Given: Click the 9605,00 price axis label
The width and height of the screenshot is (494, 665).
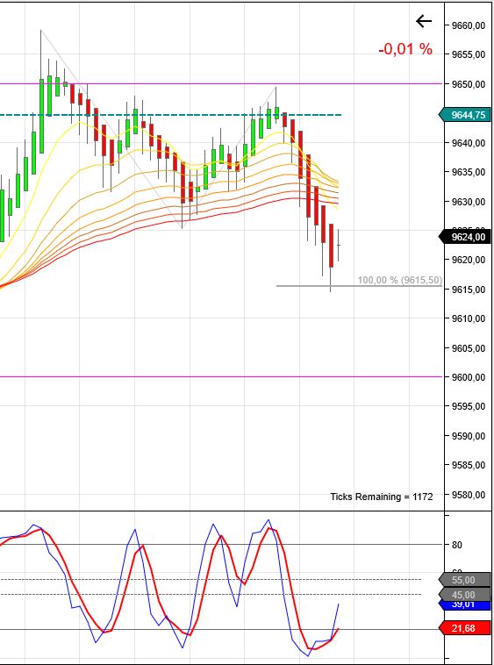Looking at the screenshot, I should click(x=469, y=348).
